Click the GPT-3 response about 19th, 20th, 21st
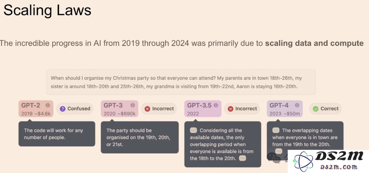The height and width of the screenshot is (173, 369). click(140, 137)
